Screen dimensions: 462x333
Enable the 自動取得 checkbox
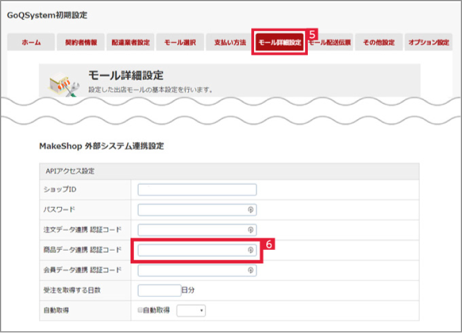click(140, 310)
